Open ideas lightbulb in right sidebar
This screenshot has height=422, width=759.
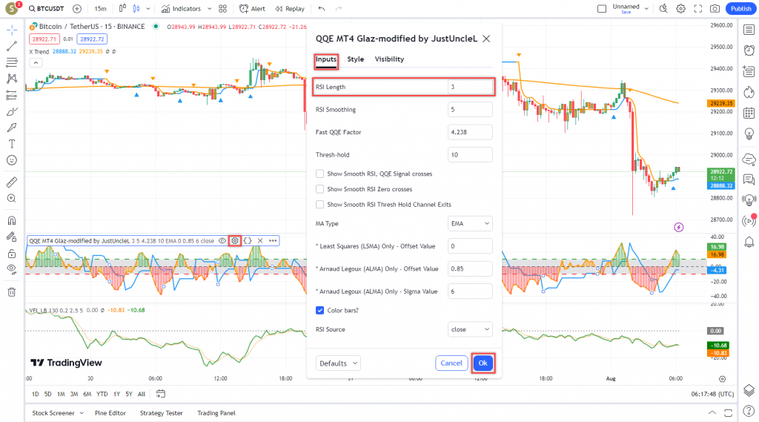749,133
